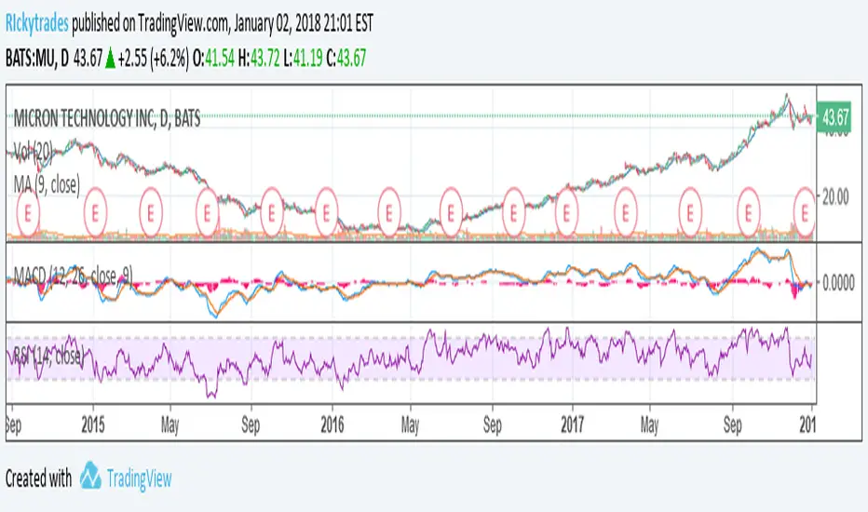Click the 20.00 price axis value
The width and height of the screenshot is (868, 512).
[835, 196]
